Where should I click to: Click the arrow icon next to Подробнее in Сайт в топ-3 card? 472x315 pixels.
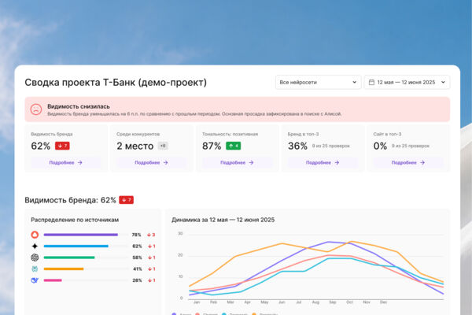[x=422, y=163]
